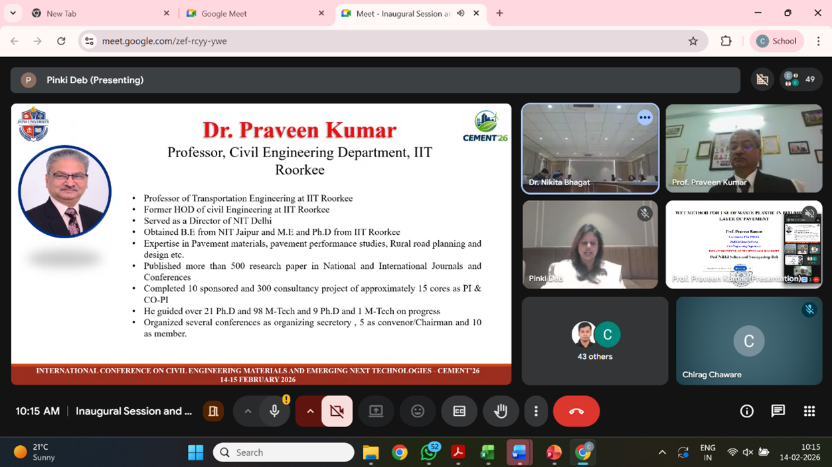Open the ENG IN language switcher
The width and height of the screenshot is (832, 467).
[708, 452]
